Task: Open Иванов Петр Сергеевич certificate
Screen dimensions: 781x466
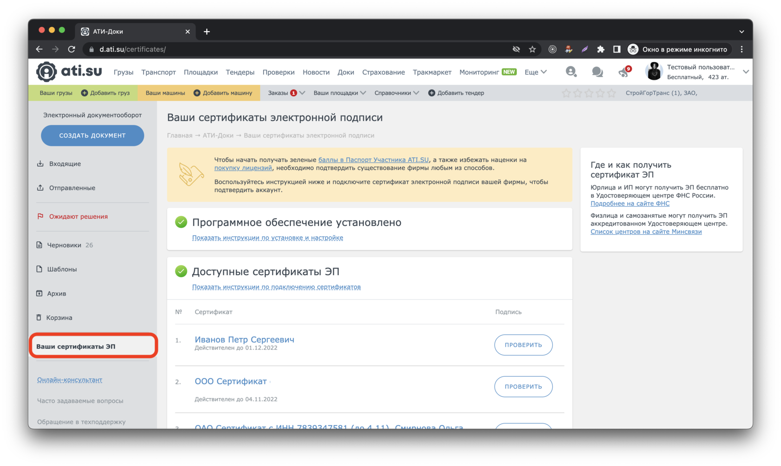Action: (245, 339)
